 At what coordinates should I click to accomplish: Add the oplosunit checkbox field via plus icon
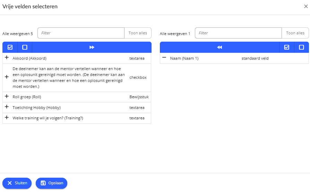[x=7, y=77]
